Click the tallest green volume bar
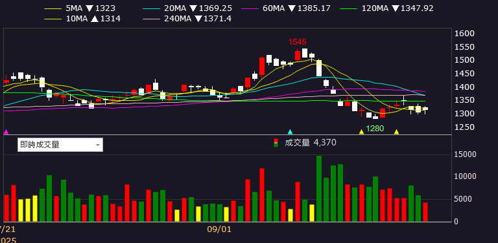The width and height of the screenshot is (498, 243). 319,189
